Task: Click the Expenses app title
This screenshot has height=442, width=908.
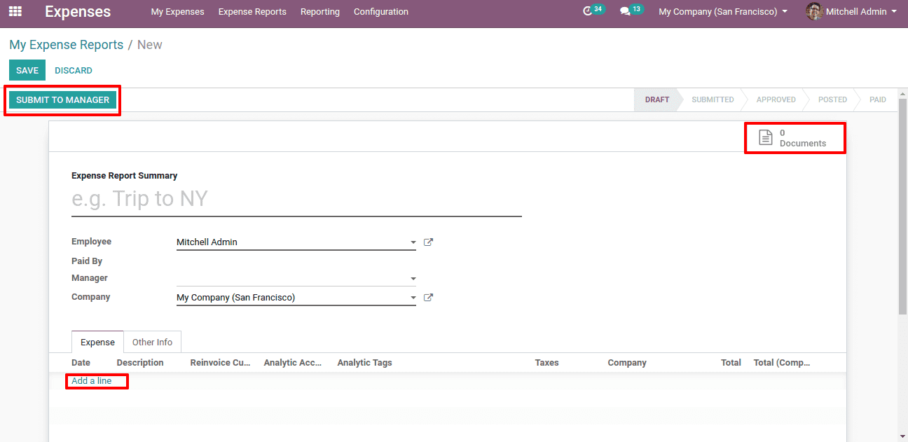Action: tap(78, 12)
